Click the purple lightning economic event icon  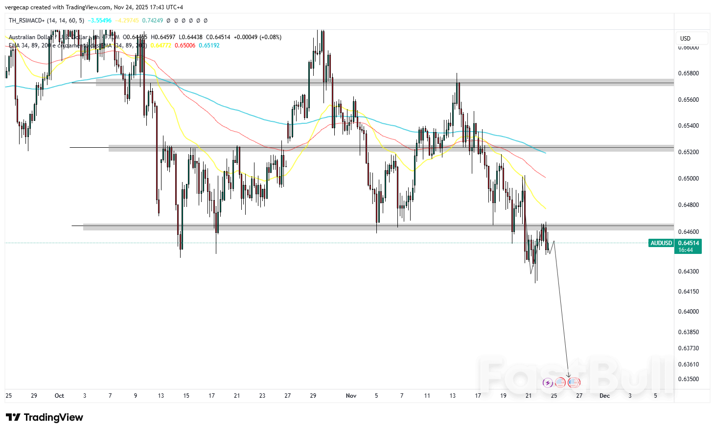(548, 383)
